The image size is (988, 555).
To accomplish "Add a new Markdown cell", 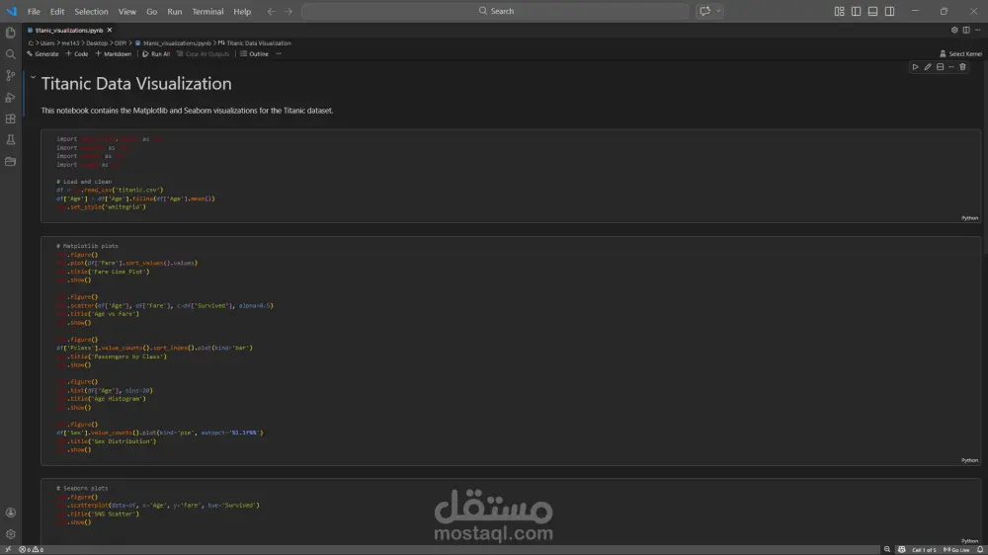I will 114,54.
